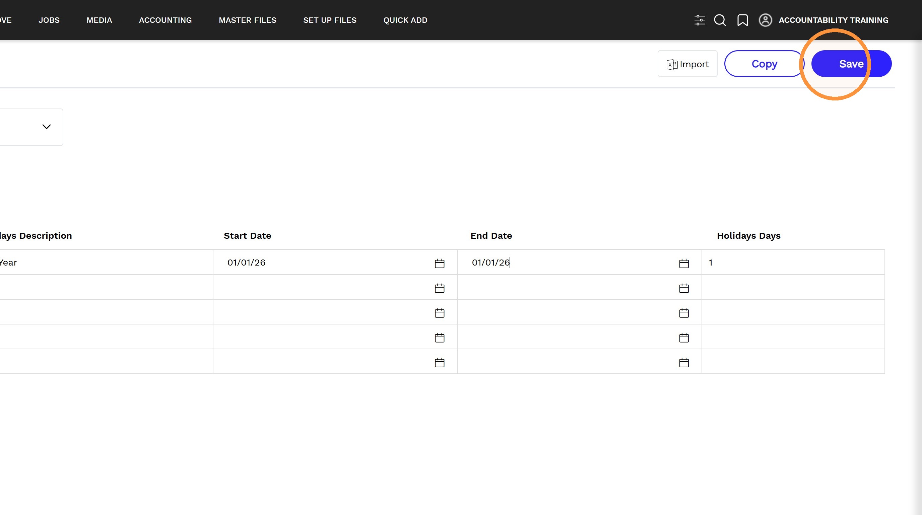Screen dimensions: 922x515
Task: Open the filter settings sliders icon
Action: pos(700,20)
